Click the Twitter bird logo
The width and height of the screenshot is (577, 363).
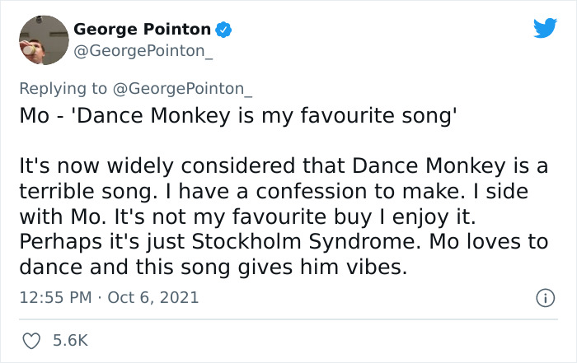(545, 29)
